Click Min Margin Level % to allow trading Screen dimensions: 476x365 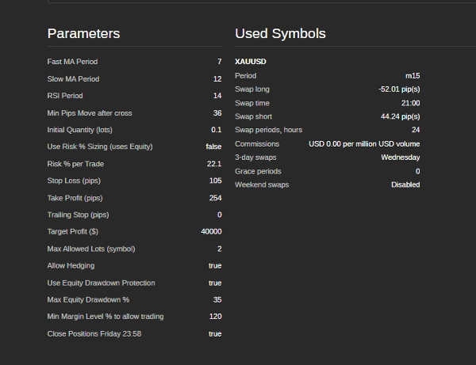pyautogui.click(x=106, y=316)
